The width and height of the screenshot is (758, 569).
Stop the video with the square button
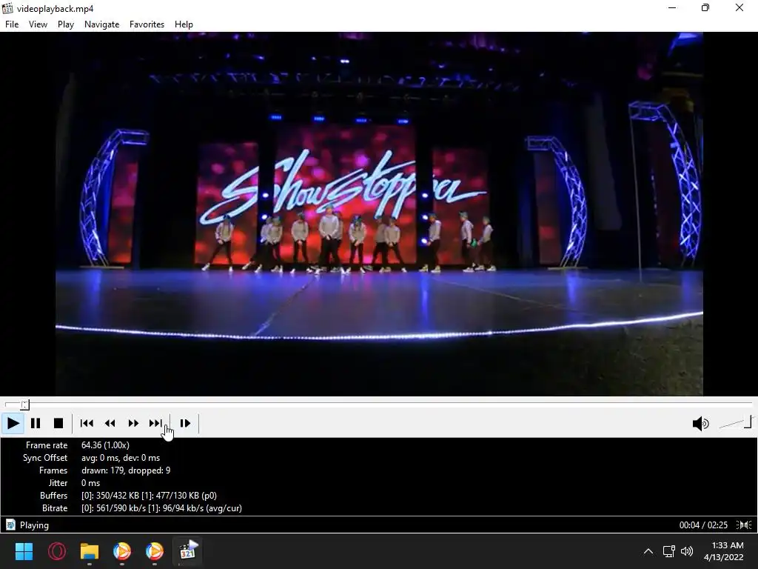[x=58, y=423]
